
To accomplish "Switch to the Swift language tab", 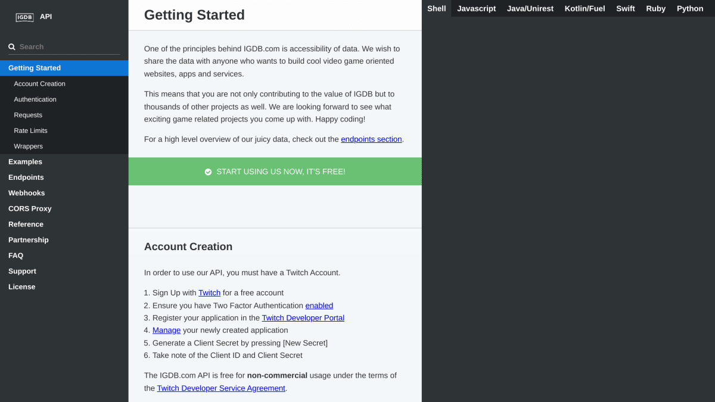I will 626,8.
